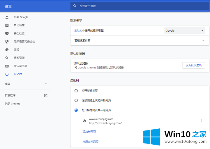
Task: Open 关于 Chrome page
Action: pyautogui.click(x=13, y=103)
